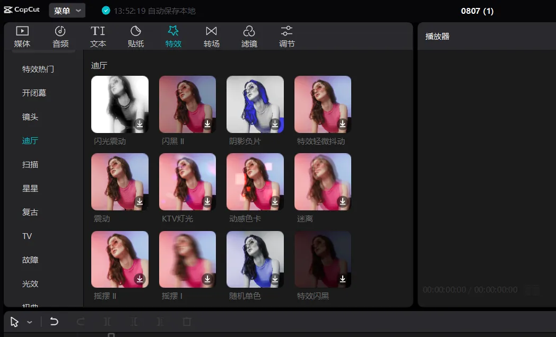The width and height of the screenshot is (556, 337).
Task: Click the 随机单色 effect thumbnail
Action: click(255, 259)
